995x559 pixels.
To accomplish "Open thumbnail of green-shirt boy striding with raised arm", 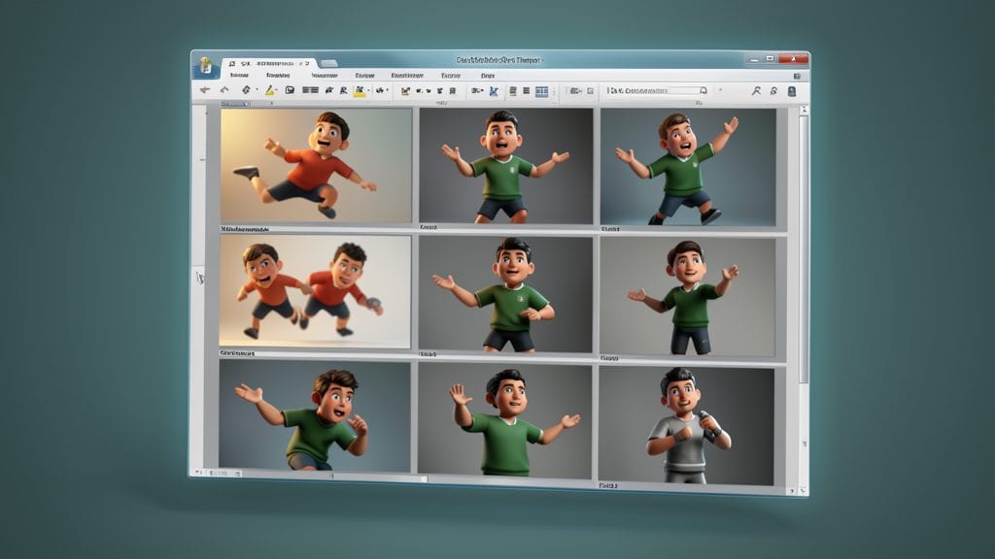I will pyautogui.click(x=688, y=167).
